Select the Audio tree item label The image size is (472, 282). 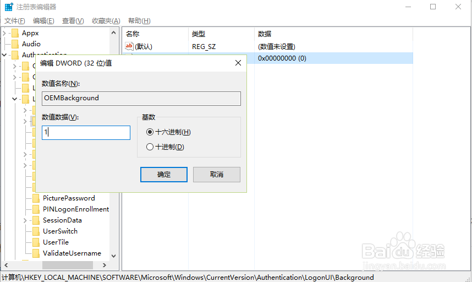coord(31,44)
